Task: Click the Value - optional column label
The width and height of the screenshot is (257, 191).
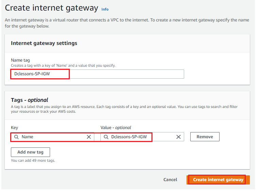Action: (116, 128)
